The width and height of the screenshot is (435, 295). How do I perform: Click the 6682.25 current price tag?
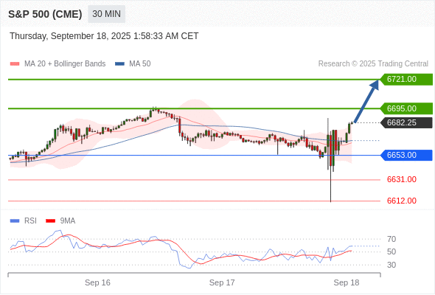coord(406,122)
